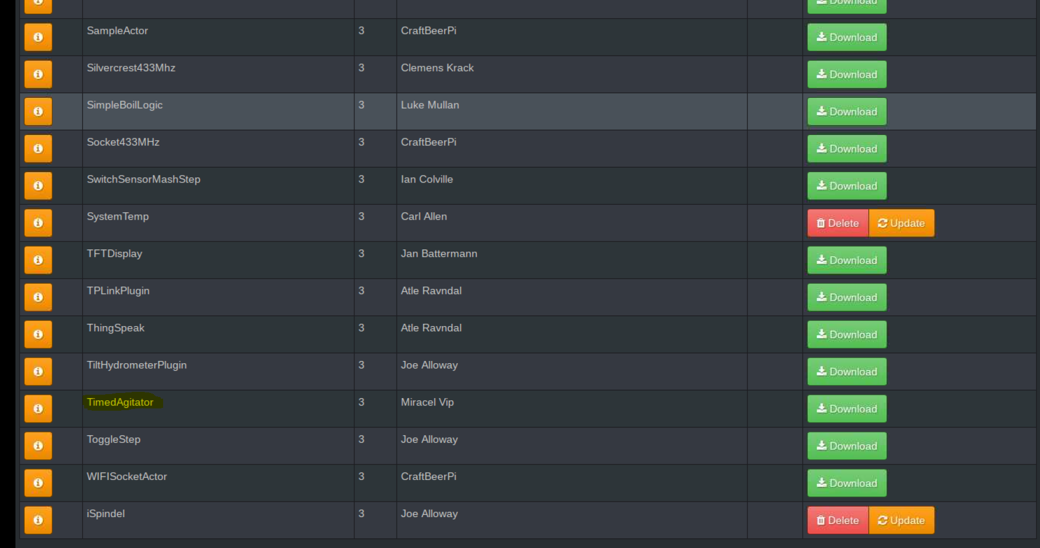This screenshot has width=1040, height=548.
Task: View info for ThingSpeak plugin
Action: pos(38,335)
